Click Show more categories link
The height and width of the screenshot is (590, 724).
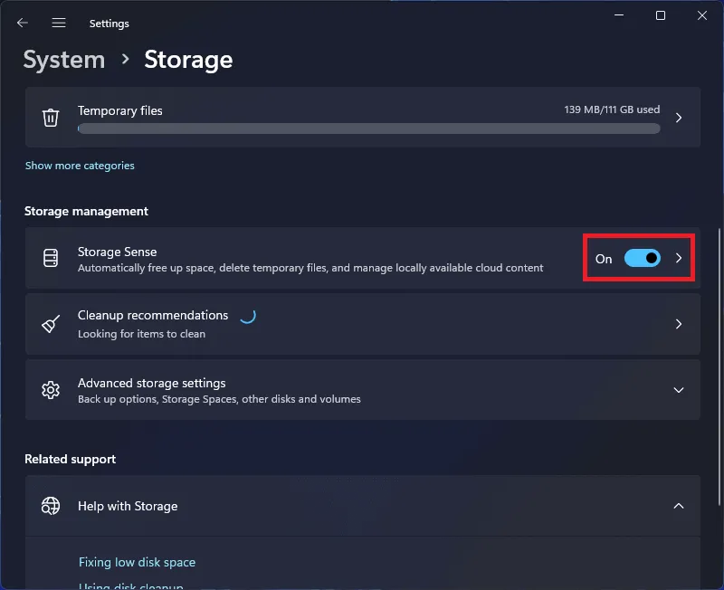(80, 166)
